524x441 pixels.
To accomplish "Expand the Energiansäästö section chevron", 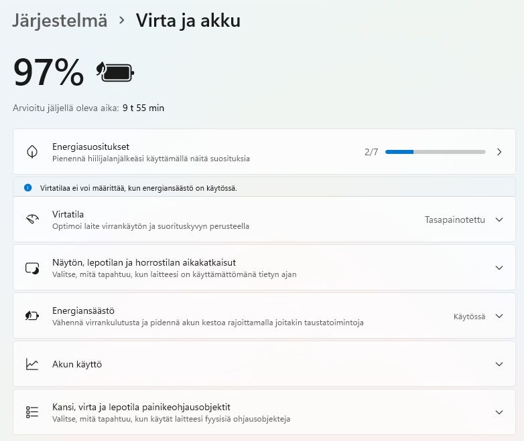I will 499,316.
